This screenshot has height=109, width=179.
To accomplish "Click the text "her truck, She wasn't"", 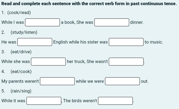I will [x=87, y=62].
